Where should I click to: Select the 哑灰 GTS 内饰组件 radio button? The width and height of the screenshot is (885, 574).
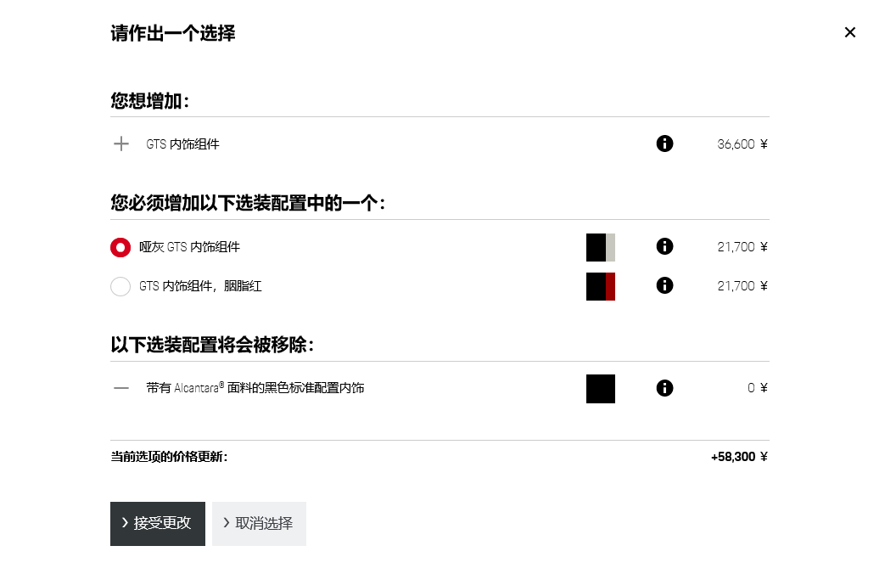(120, 247)
